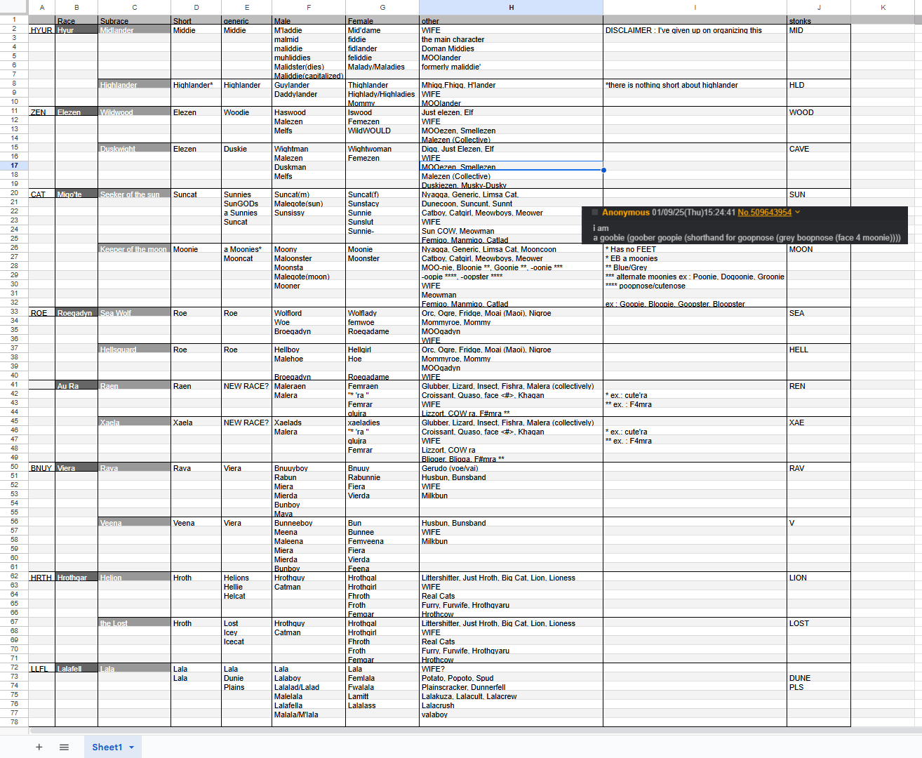Select column K header
The height and width of the screenshot is (758, 922).
click(x=883, y=7)
